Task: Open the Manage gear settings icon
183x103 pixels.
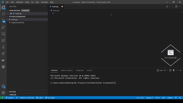Action: click(x=3, y=93)
